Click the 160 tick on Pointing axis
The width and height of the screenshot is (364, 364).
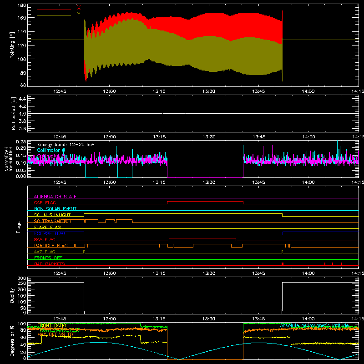coord(22,18)
